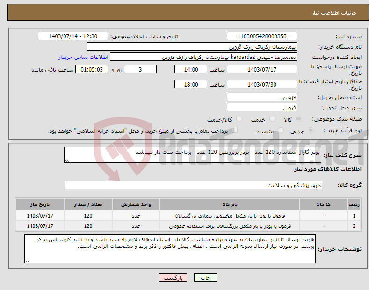Image resolution: width=369 pixels, height=290 pixels.
Task: Click the row number 2 cell
Action: [354, 226]
